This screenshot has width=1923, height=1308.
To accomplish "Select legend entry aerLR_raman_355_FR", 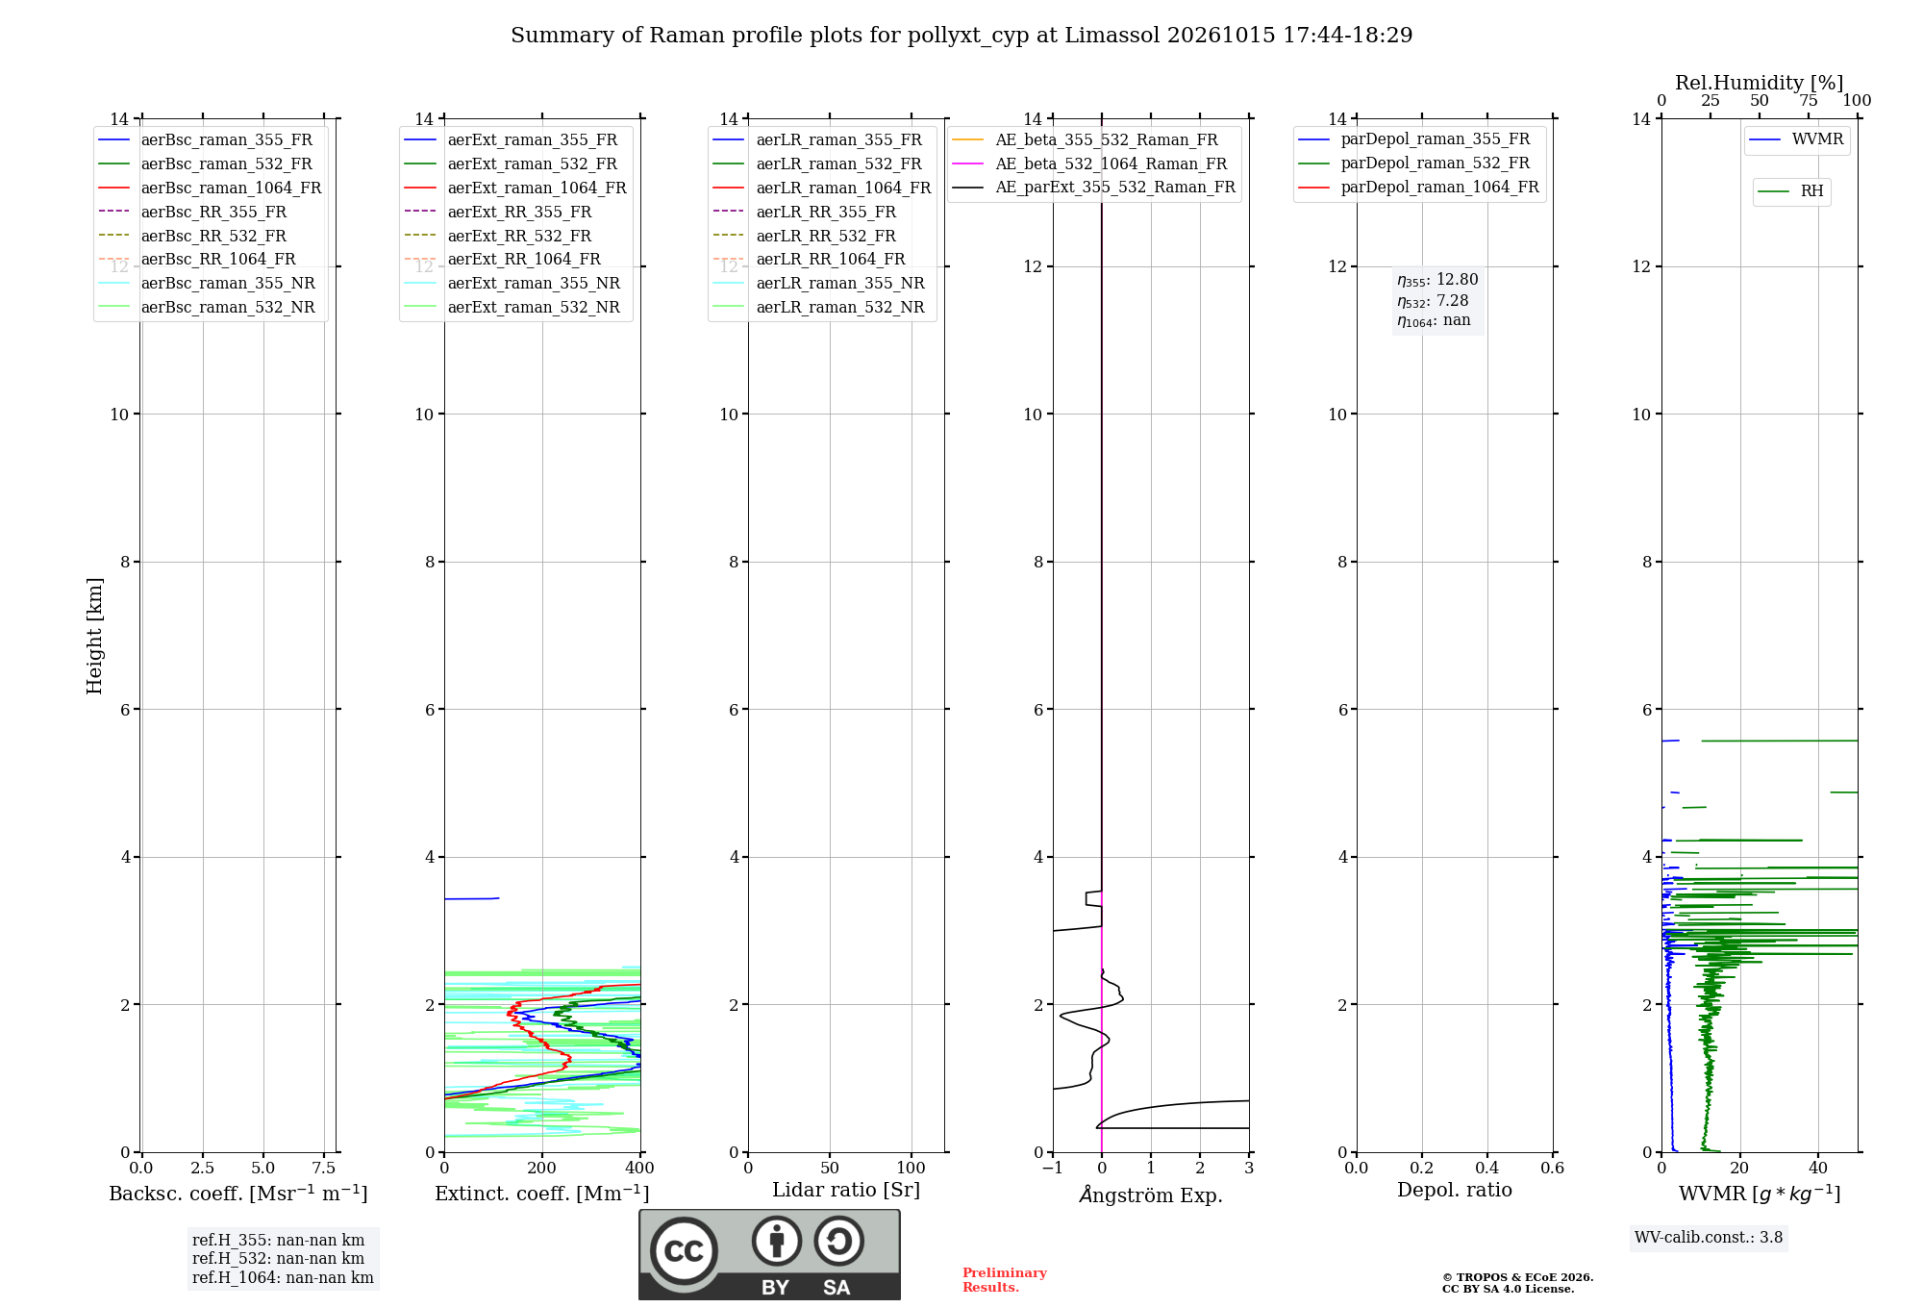I will click(x=818, y=140).
